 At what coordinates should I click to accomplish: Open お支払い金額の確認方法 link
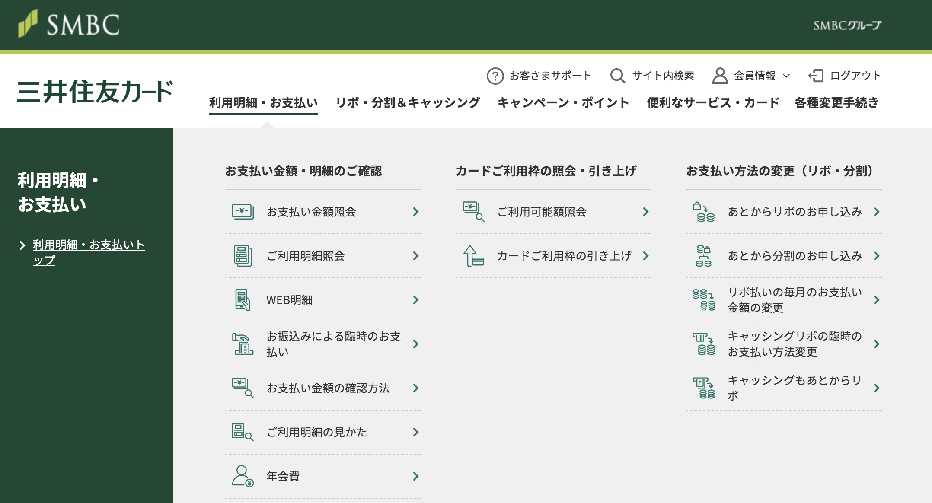point(322,388)
